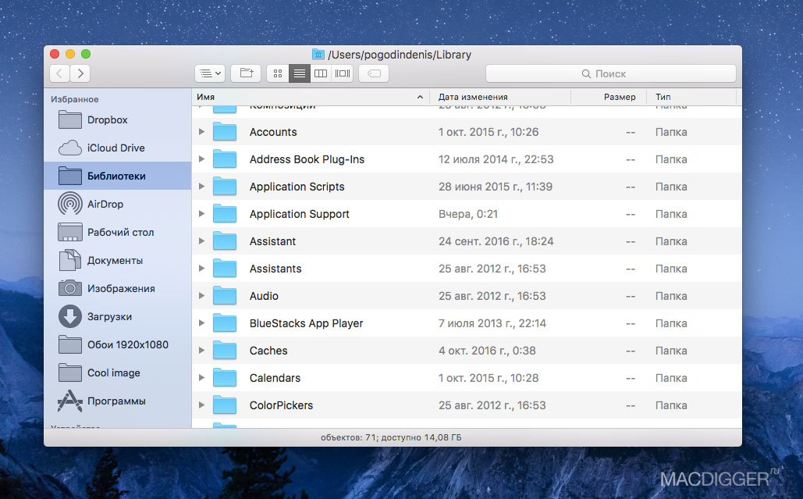The width and height of the screenshot is (803, 499).
Task: Switch to column view mode
Action: pyautogui.click(x=321, y=73)
